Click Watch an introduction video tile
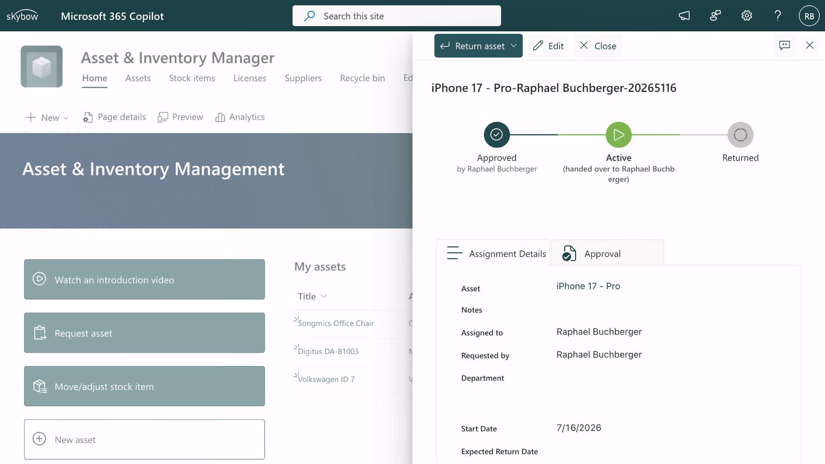Screen dimensions: 825x464 [x=144, y=279]
